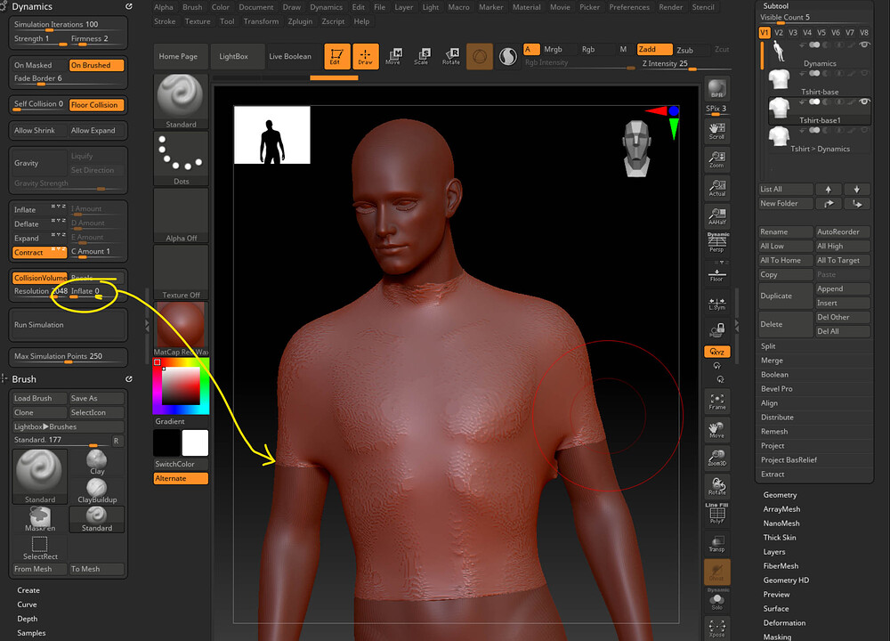Toggle the PolyF line fill icon

point(716,515)
